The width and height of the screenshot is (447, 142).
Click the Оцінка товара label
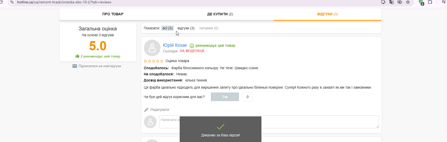click(177, 61)
